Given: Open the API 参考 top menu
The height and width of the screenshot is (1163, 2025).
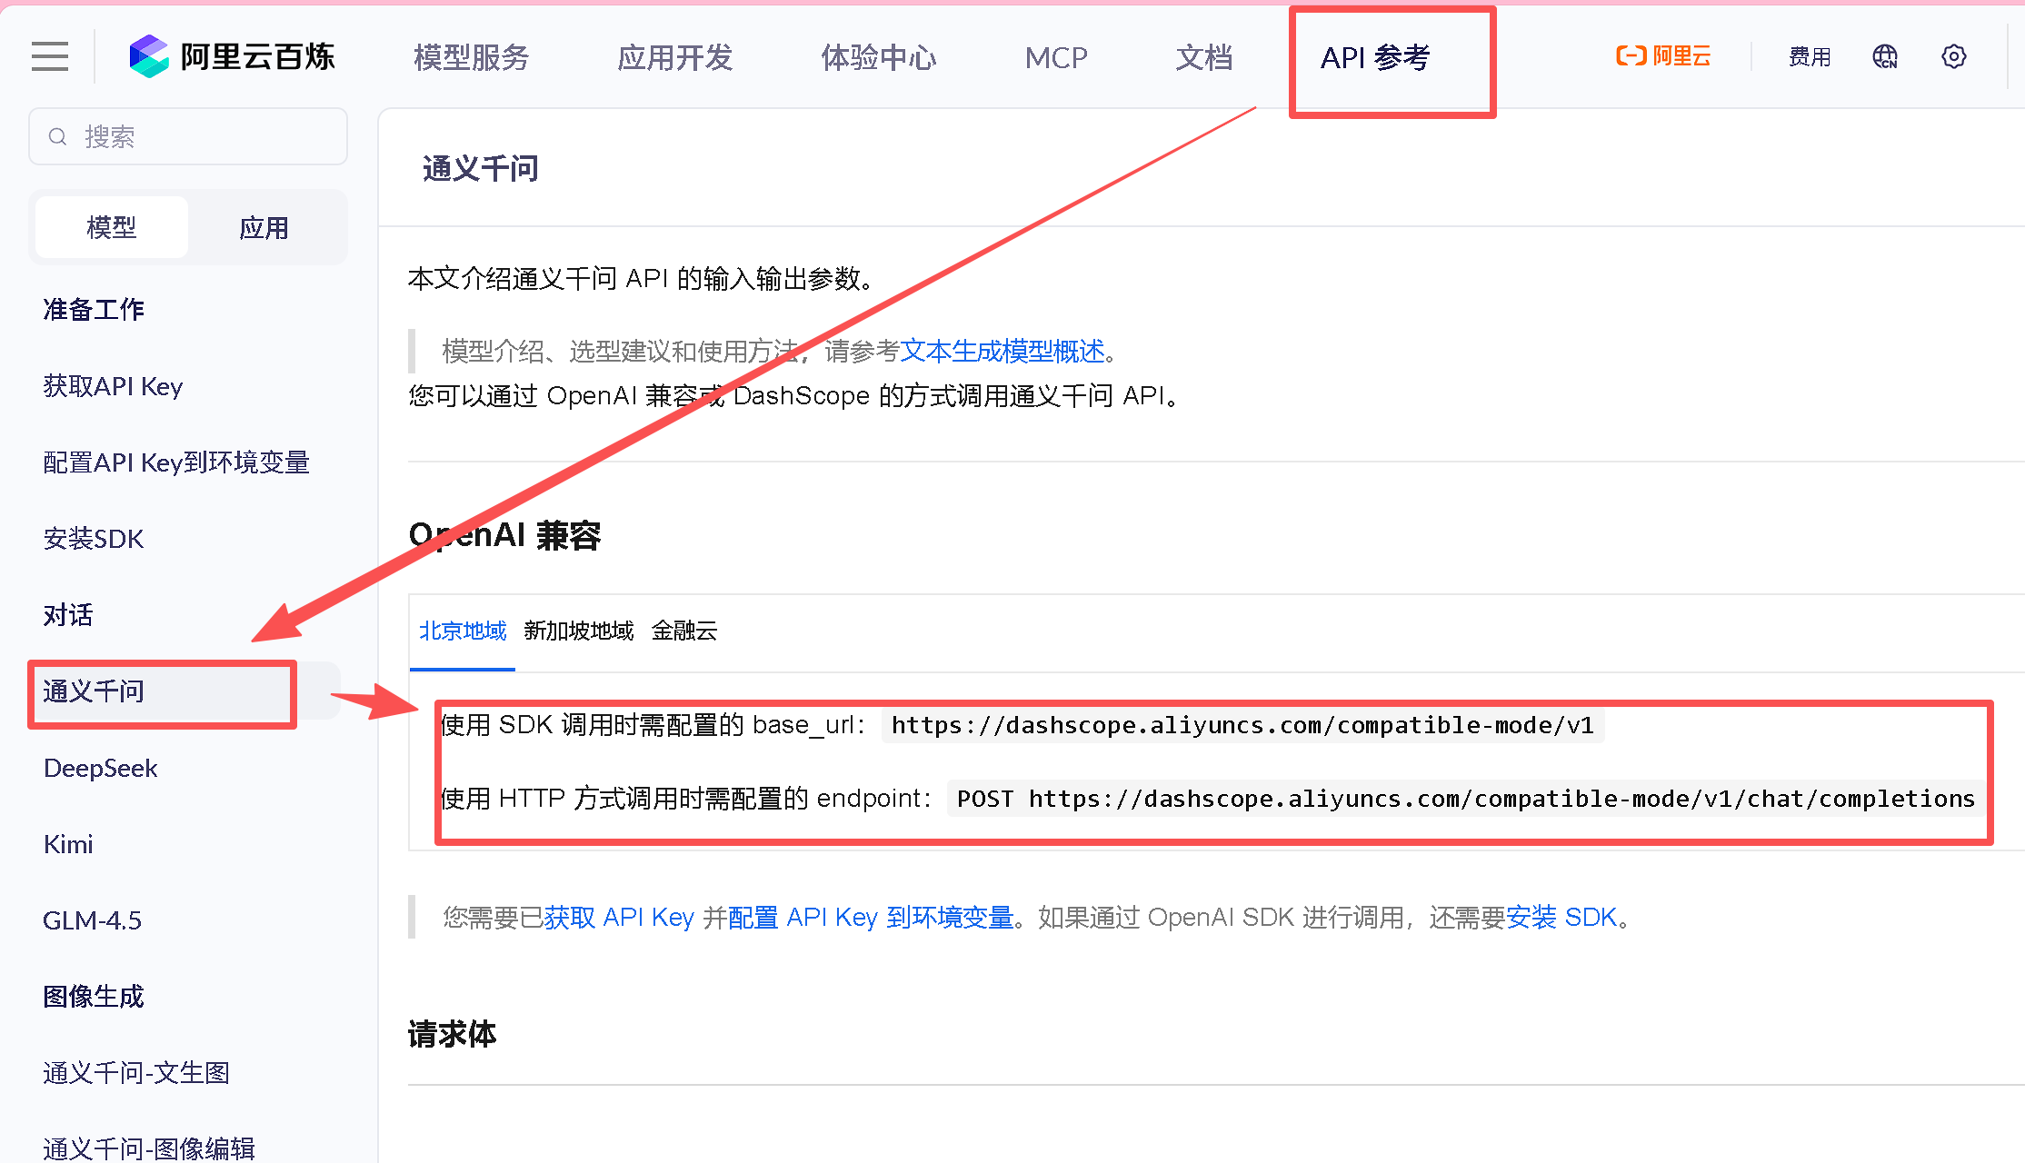Looking at the screenshot, I should click(x=1374, y=58).
